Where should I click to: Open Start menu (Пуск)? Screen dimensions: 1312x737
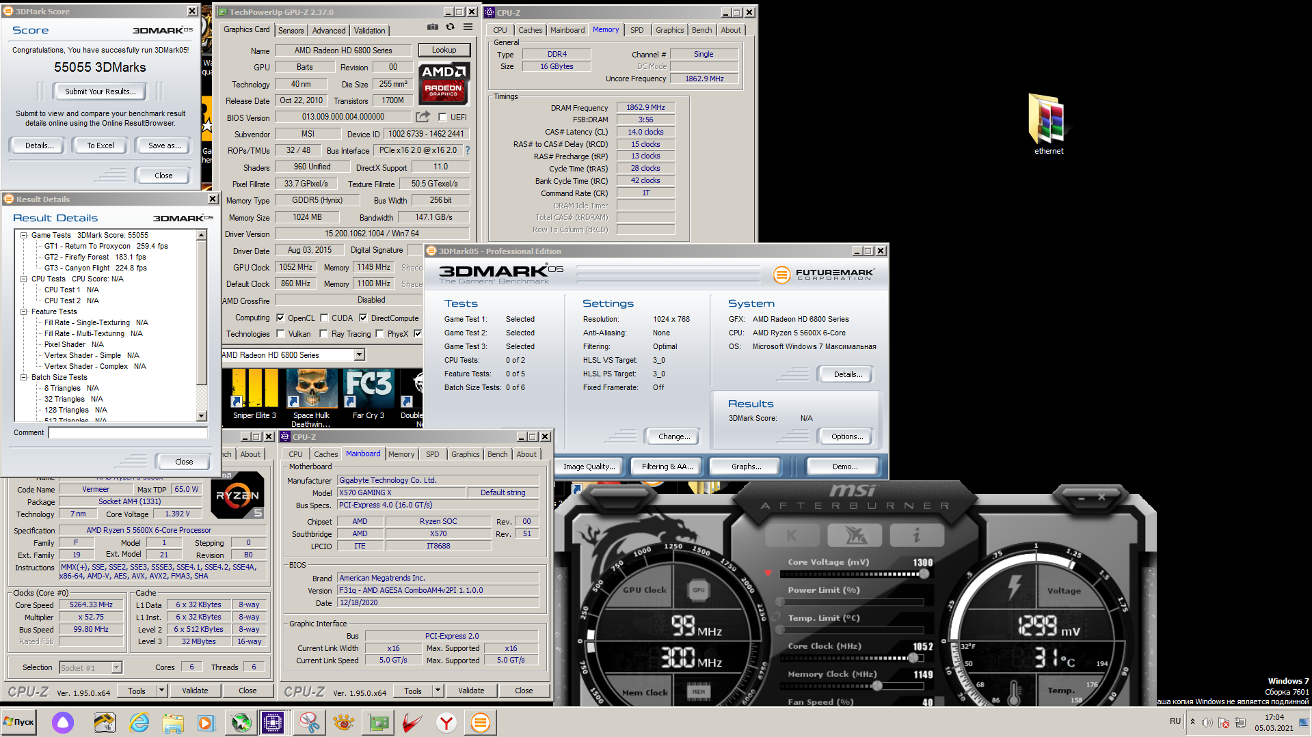(19, 722)
